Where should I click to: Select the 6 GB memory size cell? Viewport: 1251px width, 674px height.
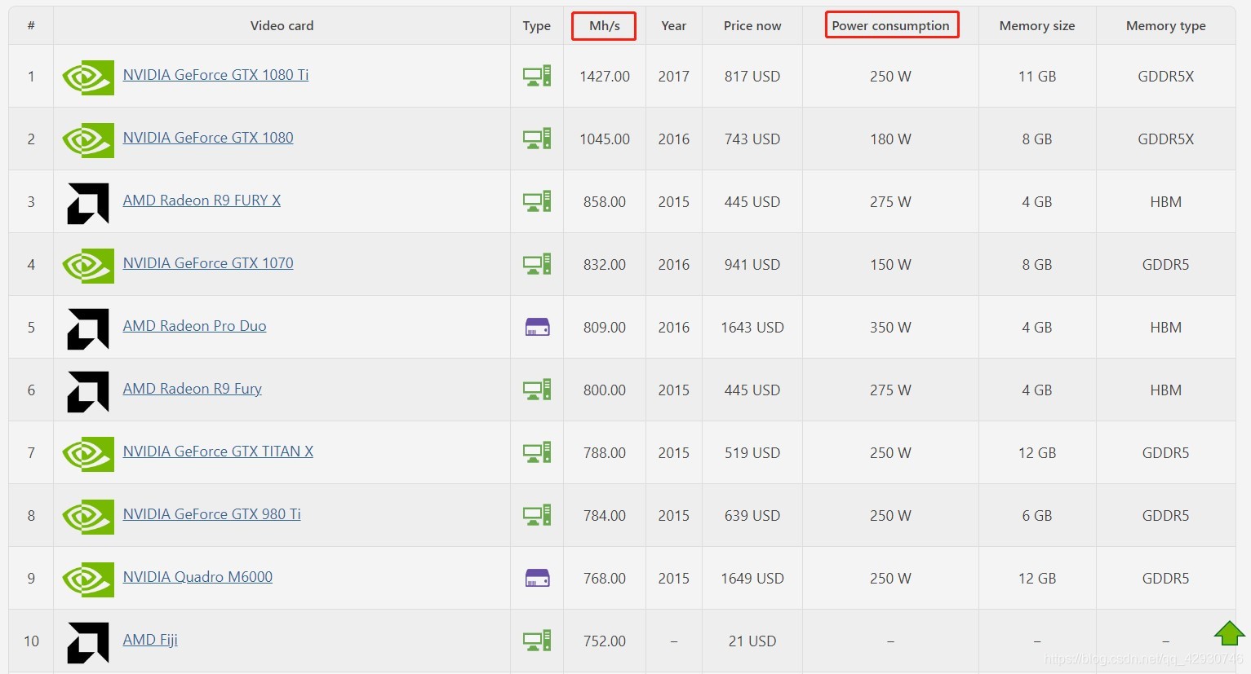click(1037, 516)
